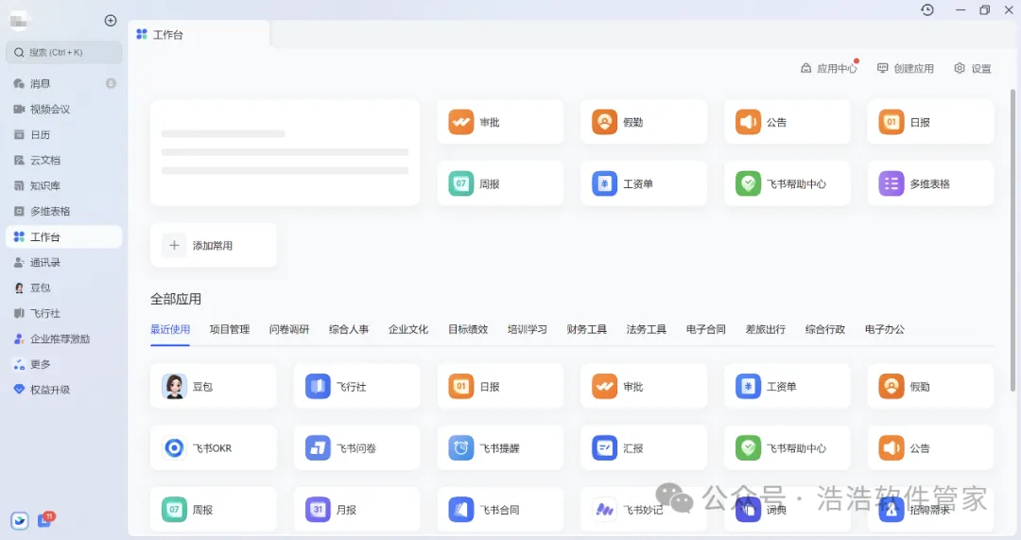Open 飞书帮助中心 in the favorites grid
Image resolution: width=1021 pixels, height=540 pixels.
[787, 183]
